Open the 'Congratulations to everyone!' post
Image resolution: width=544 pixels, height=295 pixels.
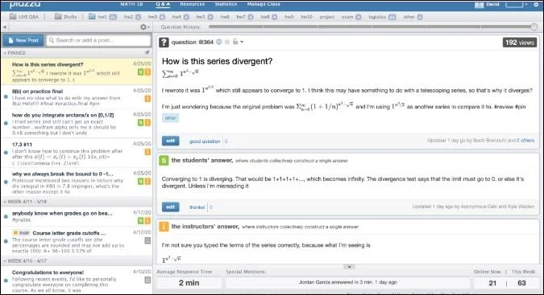click(77, 281)
